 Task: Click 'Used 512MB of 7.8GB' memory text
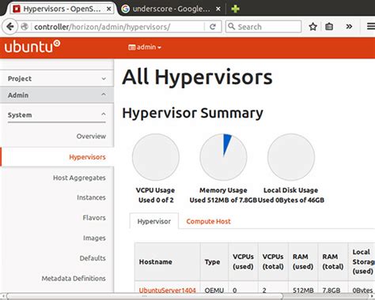[x=223, y=200]
